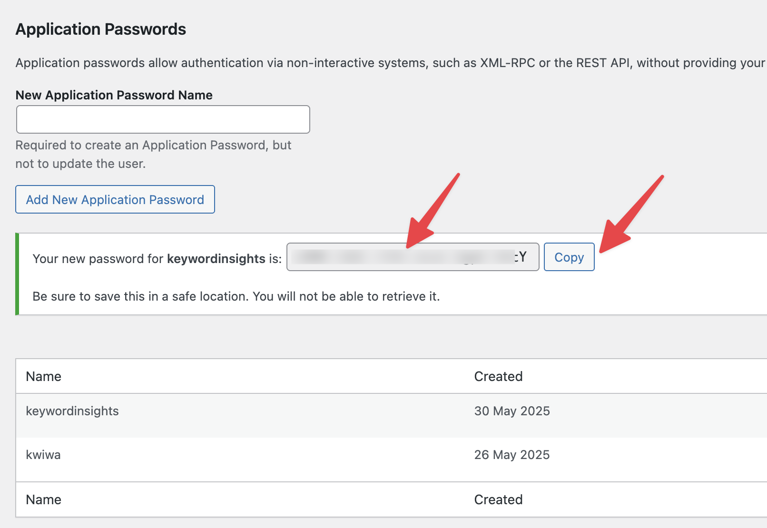Screen dimensions: 767x528
Task: Click the 30 May 2025 created date
Action: (x=512, y=411)
